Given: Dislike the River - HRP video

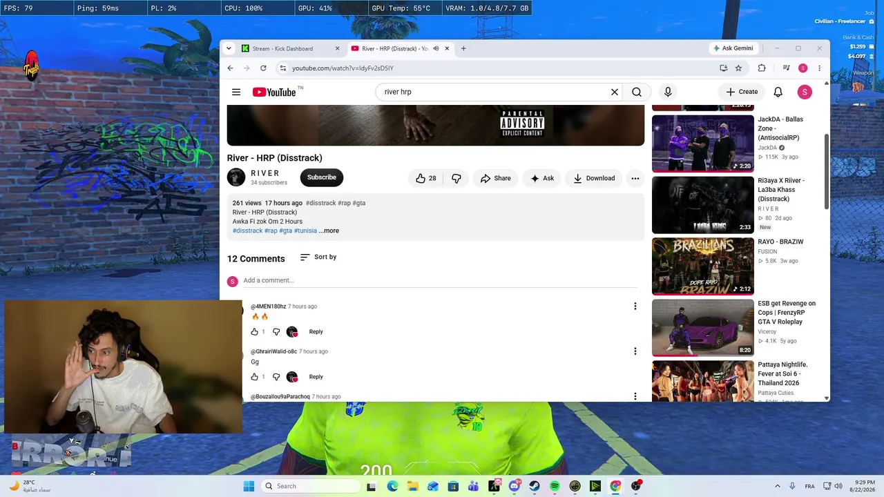Looking at the screenshot, I should (x=457, y=178).
